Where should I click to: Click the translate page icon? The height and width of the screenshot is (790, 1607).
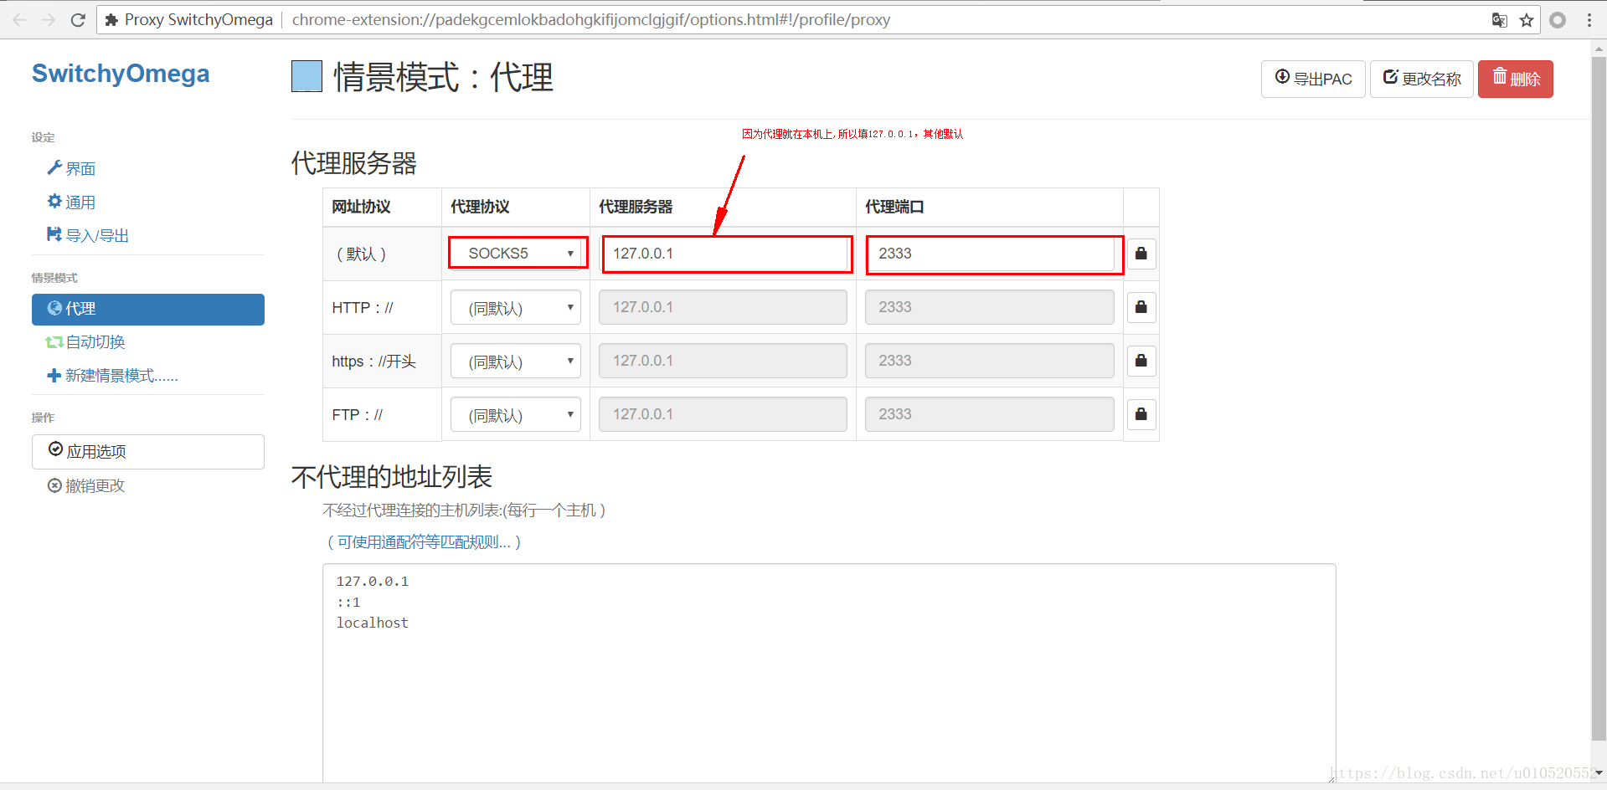pyautogui.click(x=1499, y=19)
